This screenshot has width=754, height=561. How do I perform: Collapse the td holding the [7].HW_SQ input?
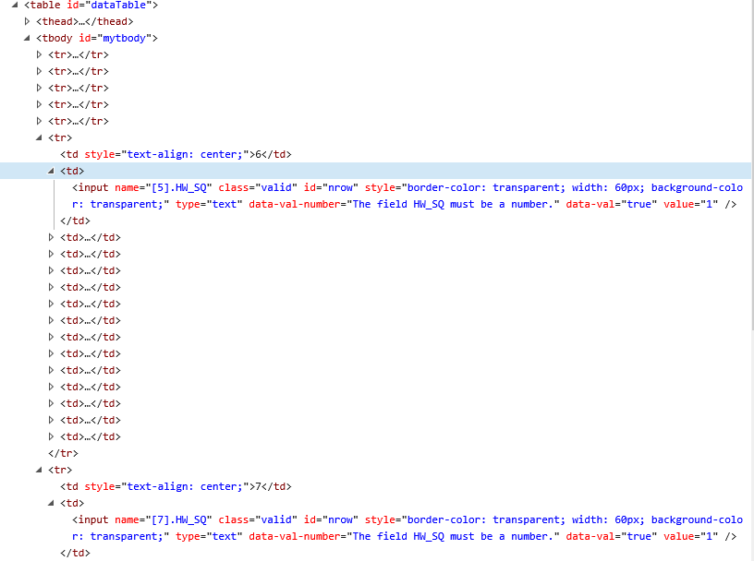click(x=51, y=504)
